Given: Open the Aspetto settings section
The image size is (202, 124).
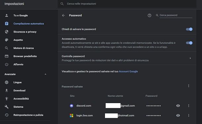Looking at the screenshot, I should (18, 40).
